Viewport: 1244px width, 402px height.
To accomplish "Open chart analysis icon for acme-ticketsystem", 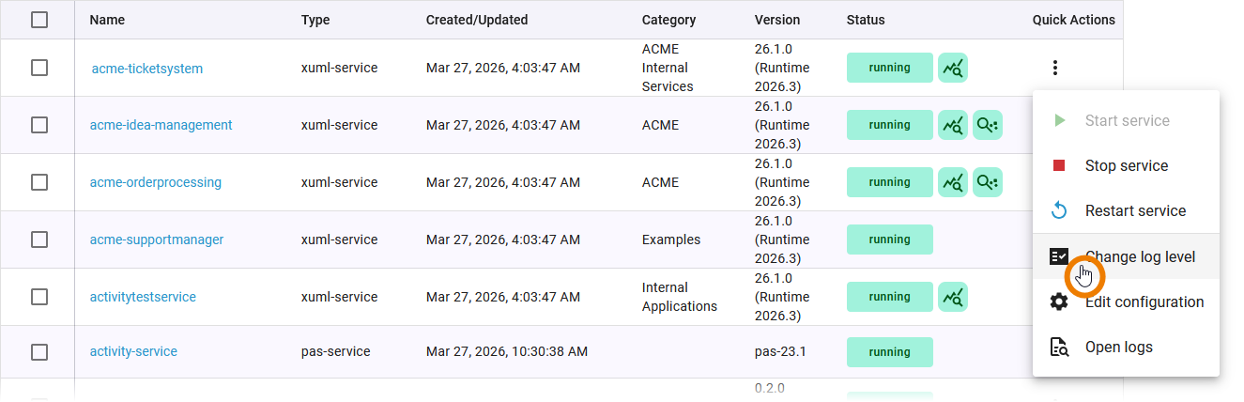I will [953, 68].
